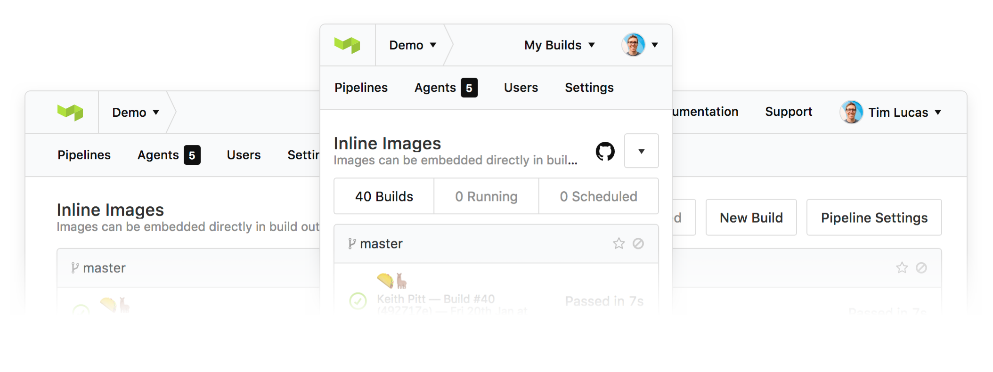Click the Agents count badge in the front panel
993x372 pixels.
click(x=469, y=88)
